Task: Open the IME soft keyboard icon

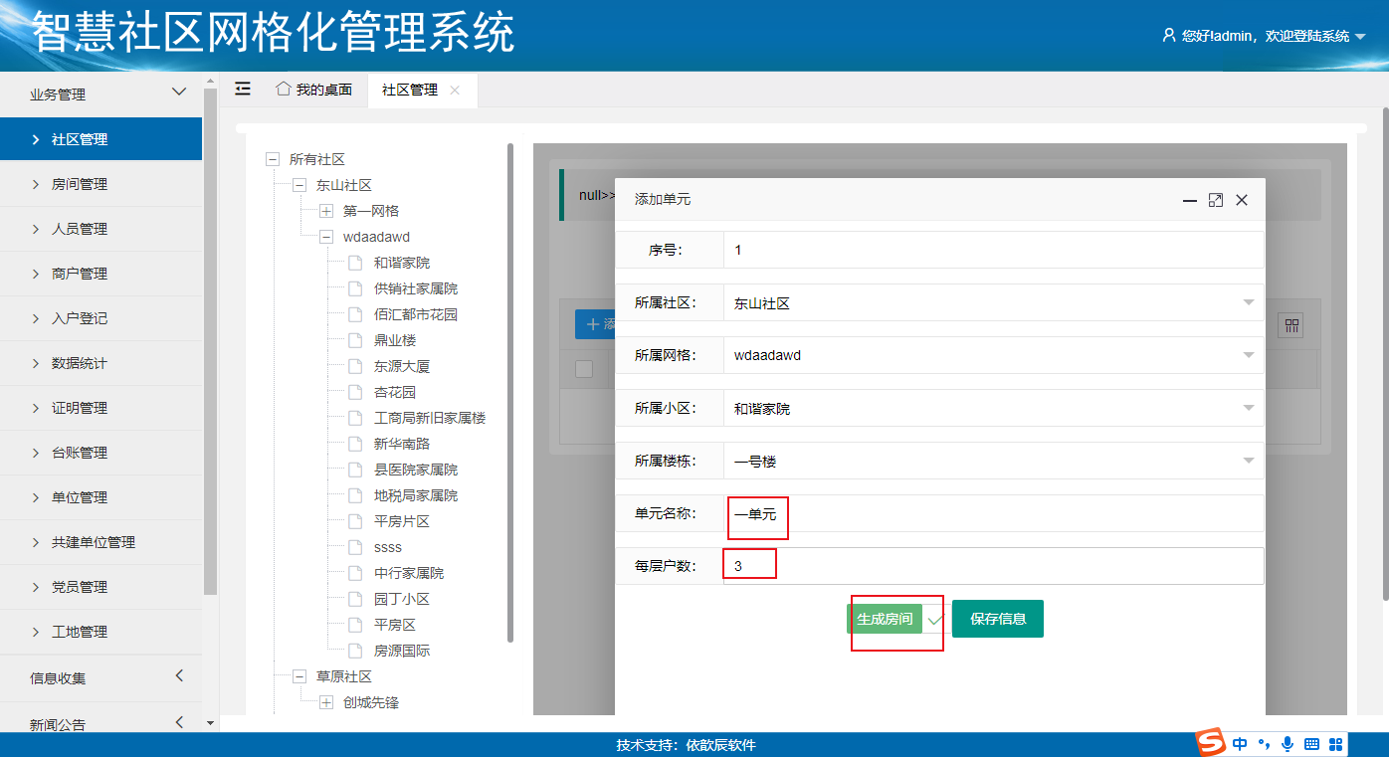Action: click(1311, 744)
